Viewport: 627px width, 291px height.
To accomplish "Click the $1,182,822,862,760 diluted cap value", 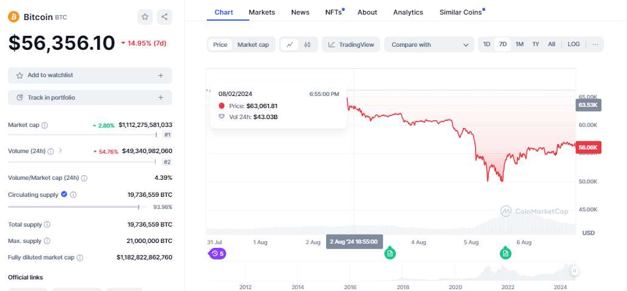I will [144, 258].
